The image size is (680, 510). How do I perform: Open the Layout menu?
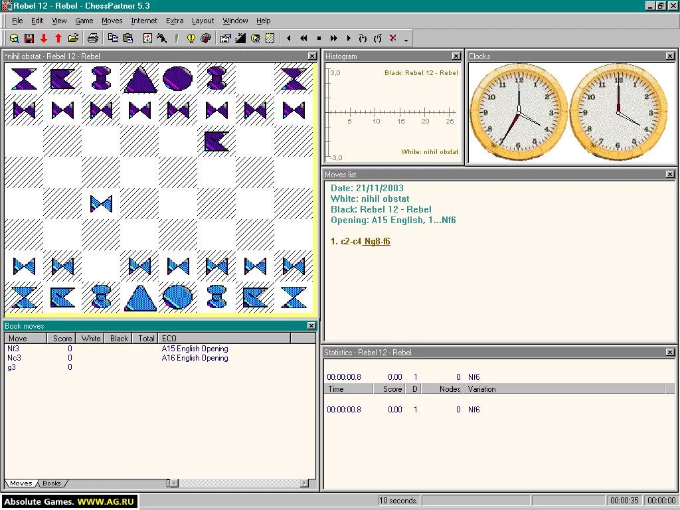pyautogui.click(x=203, y=21)
